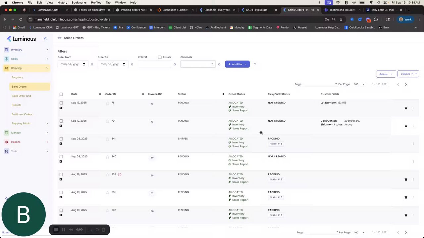Click the archive icon for order 338
Screen dimensions: 424x238
[x=406, y=197]
